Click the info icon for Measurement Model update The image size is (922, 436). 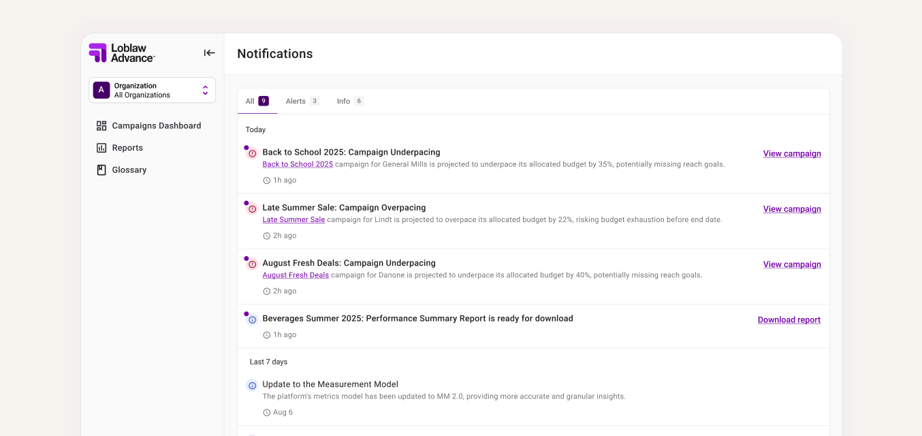pyautogui.click(x=252, y=386)
